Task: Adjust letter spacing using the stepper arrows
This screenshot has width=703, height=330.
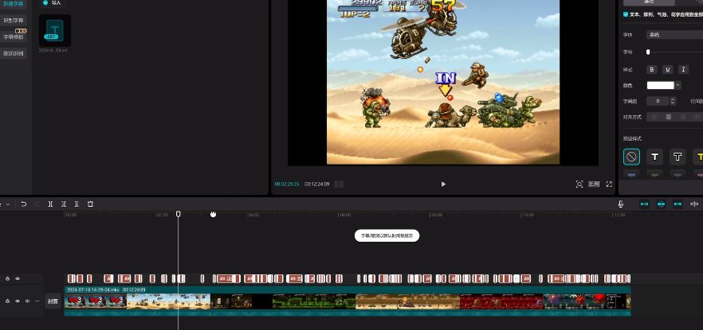Action: click(673, 101)
